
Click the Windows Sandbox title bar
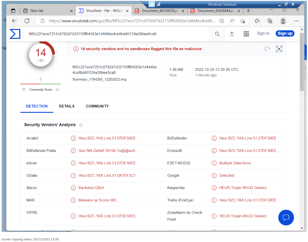click(222, 4)
